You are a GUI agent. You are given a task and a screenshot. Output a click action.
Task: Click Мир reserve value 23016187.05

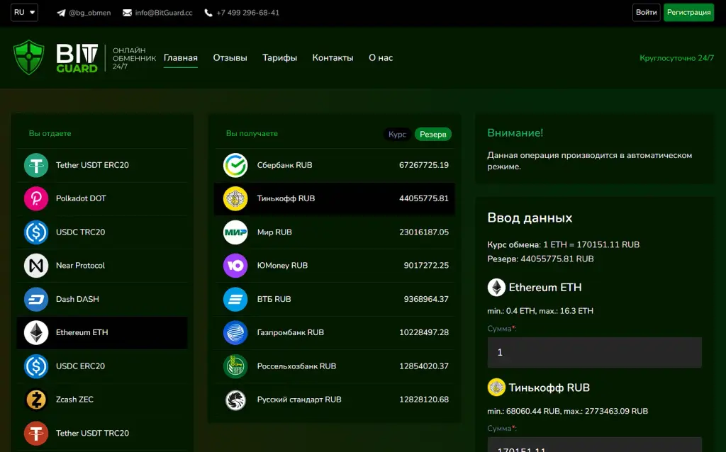point(424,232)
